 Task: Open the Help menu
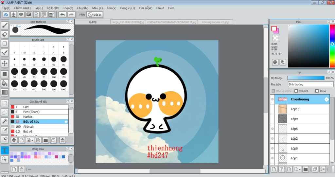(171, 8)
